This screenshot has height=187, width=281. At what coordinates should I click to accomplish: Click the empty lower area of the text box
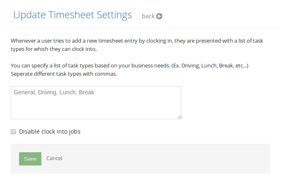coord(95,108)
